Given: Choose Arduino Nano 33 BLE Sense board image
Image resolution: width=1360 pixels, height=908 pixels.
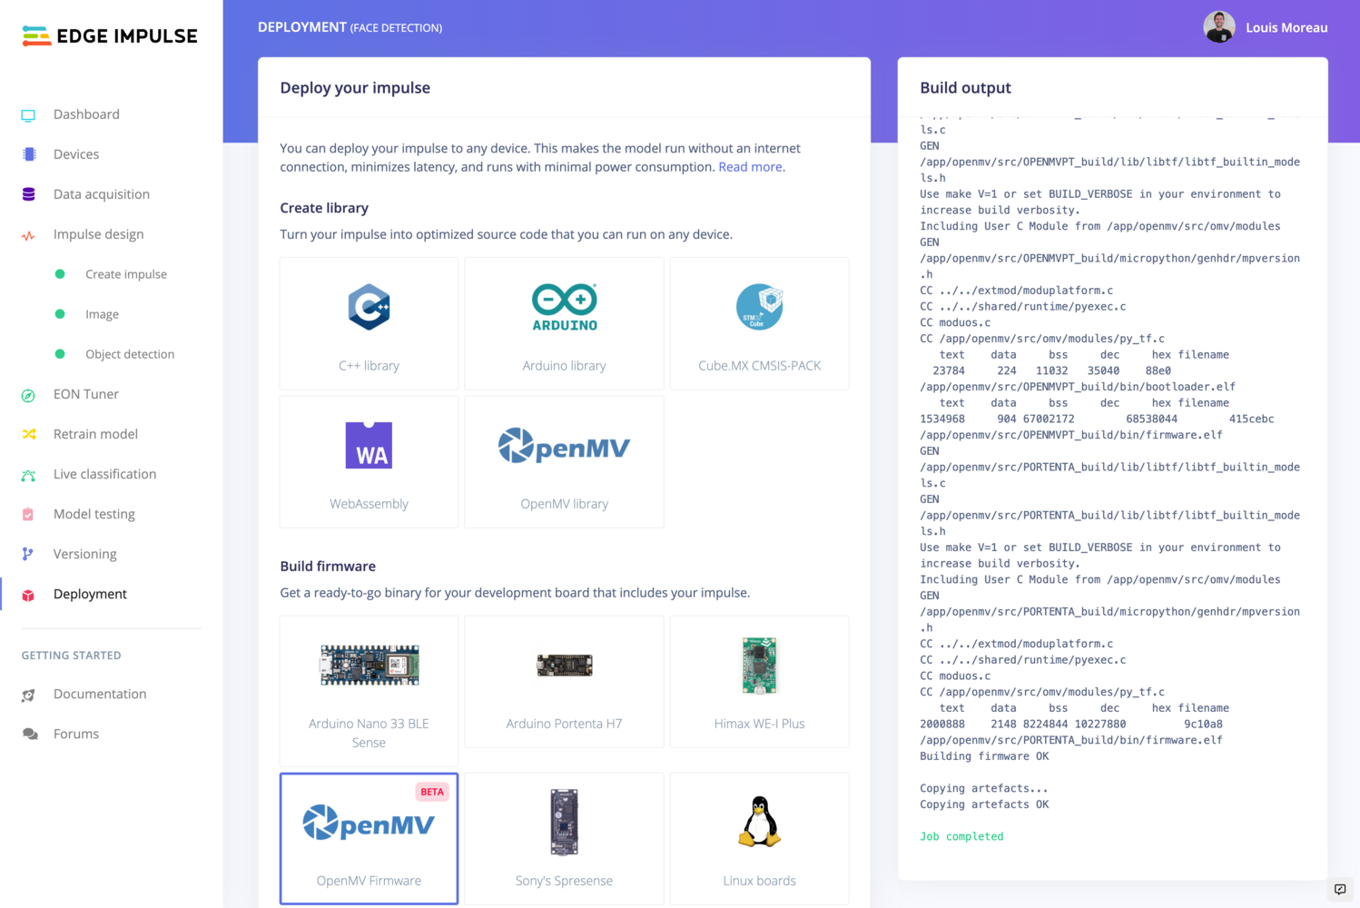Looking at the screenshot, I should (370, 665).
